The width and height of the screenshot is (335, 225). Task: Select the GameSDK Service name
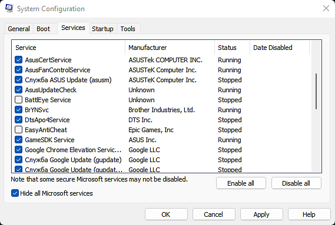(49, 140)
